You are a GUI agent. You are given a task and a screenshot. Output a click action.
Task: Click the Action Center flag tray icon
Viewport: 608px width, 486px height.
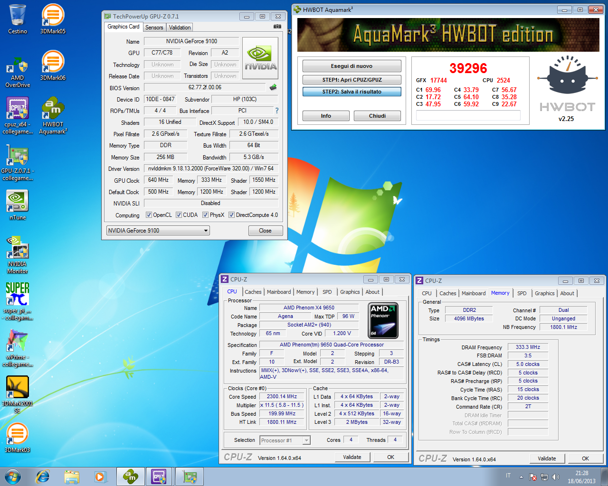(533, 477)
